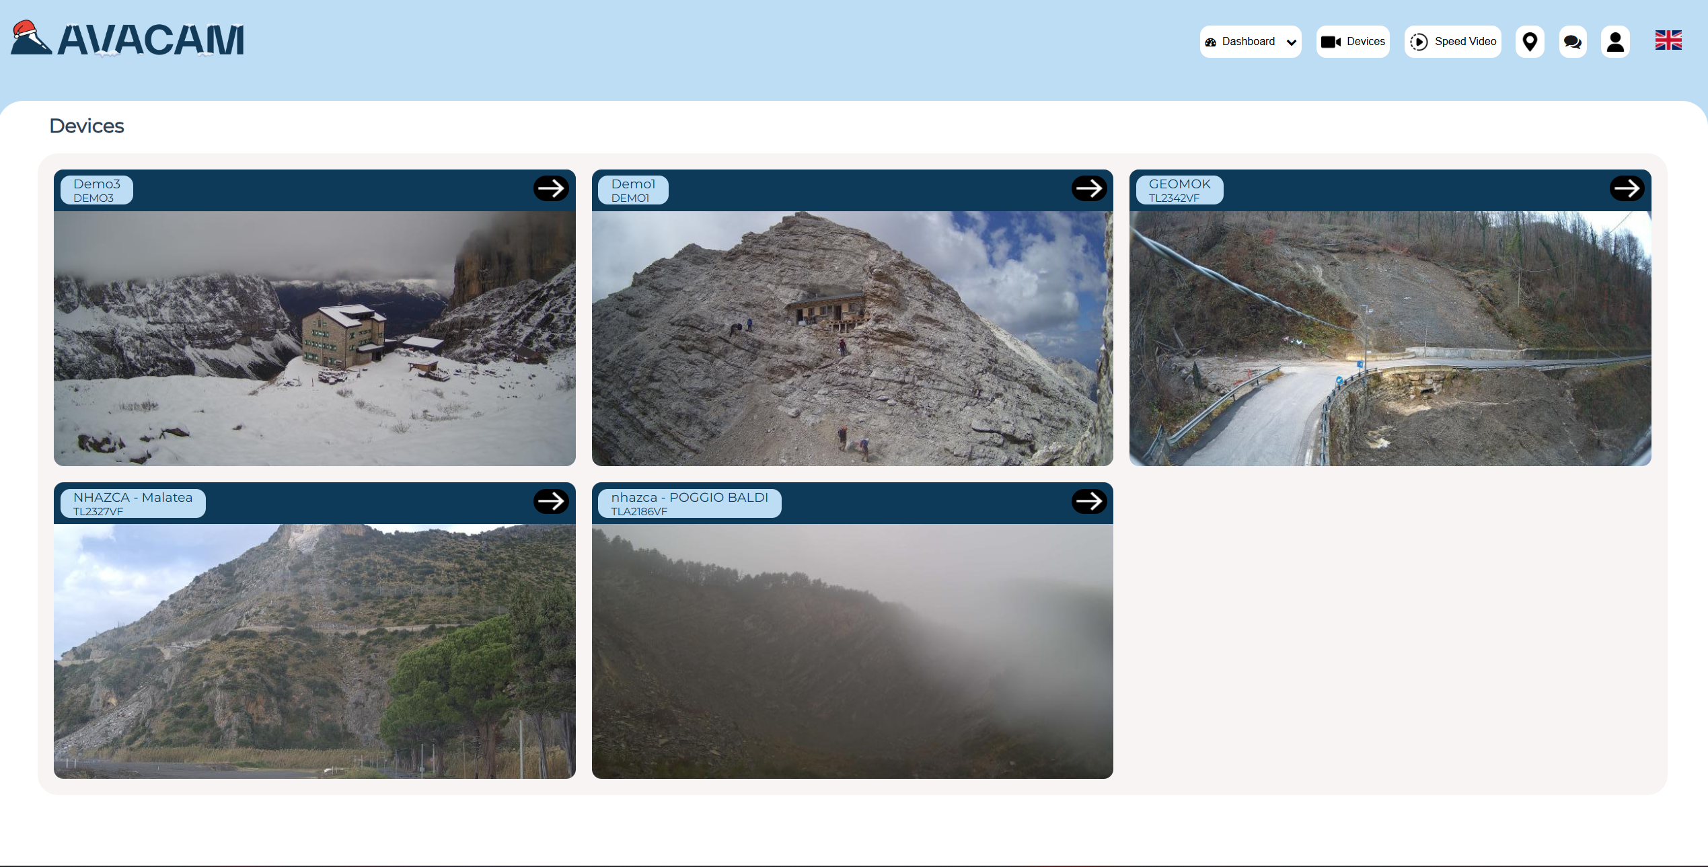
Task: Click the AVACAM logo
Action: [x=128, y=39]
